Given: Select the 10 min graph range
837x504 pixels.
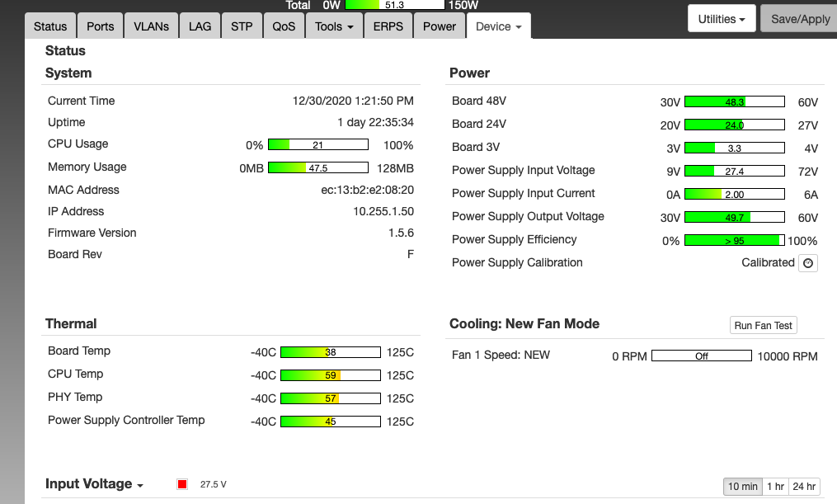Looking at the screenshot, I should 742,487.
